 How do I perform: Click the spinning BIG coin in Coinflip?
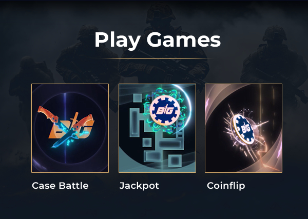[243, 129]
